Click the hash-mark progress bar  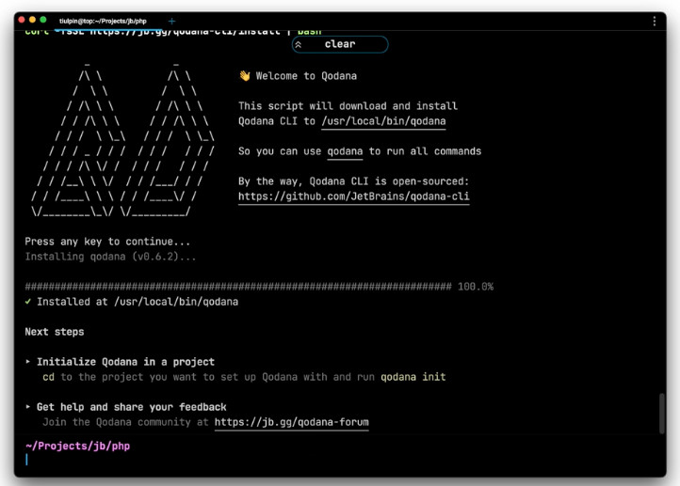pyautogui.click(x=238, y=287)
